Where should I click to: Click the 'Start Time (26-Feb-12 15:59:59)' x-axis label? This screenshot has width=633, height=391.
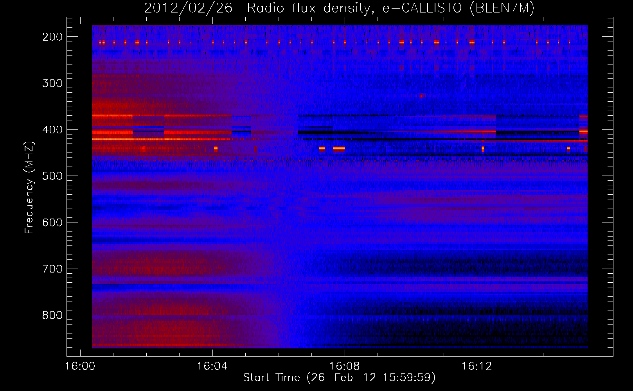(339, 378)
